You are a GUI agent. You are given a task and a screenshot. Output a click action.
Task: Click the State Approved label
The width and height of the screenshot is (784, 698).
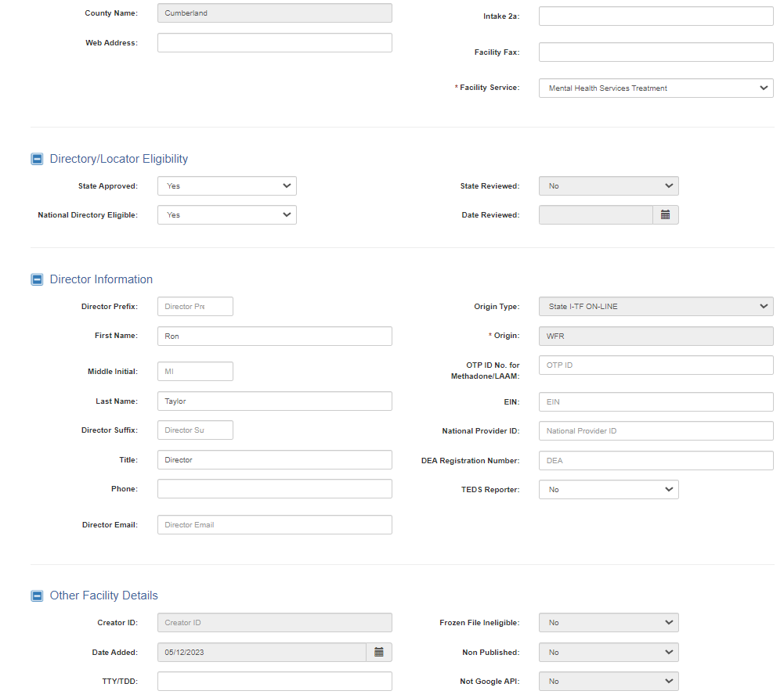[108, 186]
